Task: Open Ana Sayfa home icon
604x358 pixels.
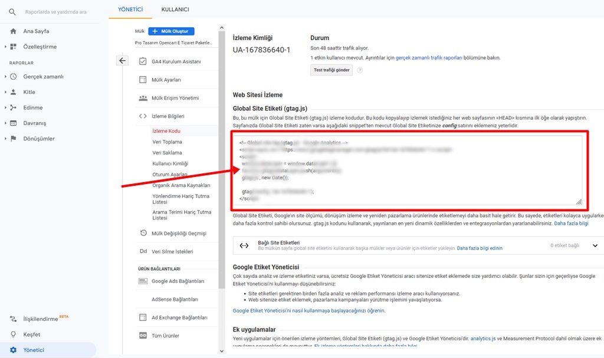Action: point(14,31)
